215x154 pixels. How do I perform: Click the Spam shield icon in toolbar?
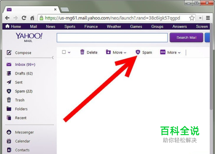[x=138, y=52]
